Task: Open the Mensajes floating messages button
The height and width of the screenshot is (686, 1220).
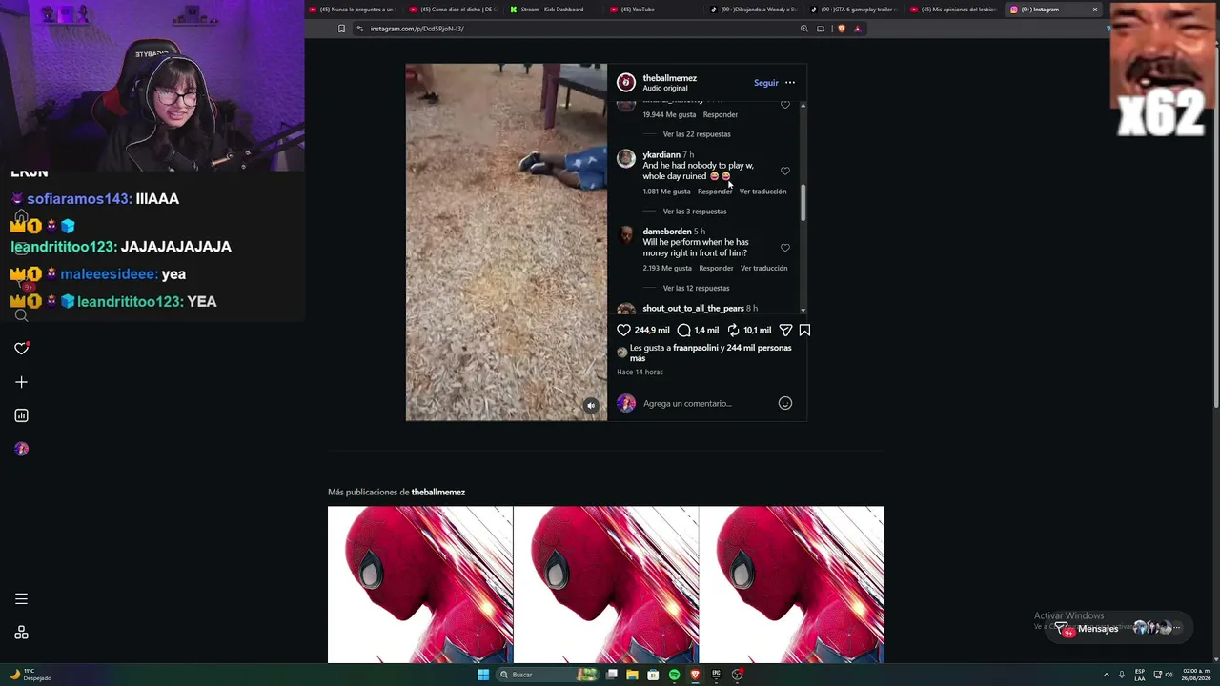Action: pos(1119,629)
